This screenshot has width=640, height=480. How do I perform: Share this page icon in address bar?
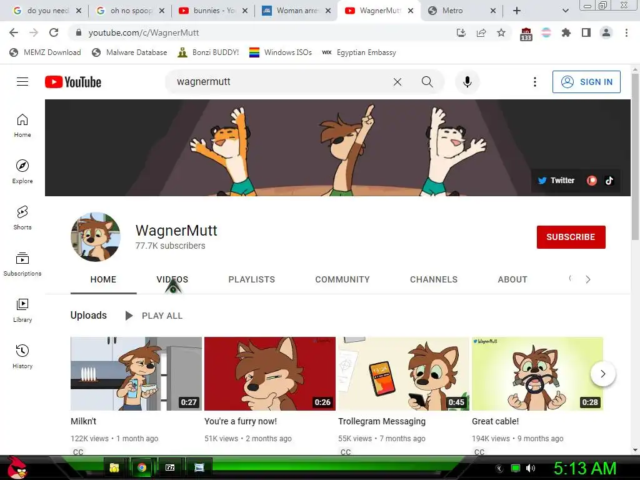(x=481, y=32)
